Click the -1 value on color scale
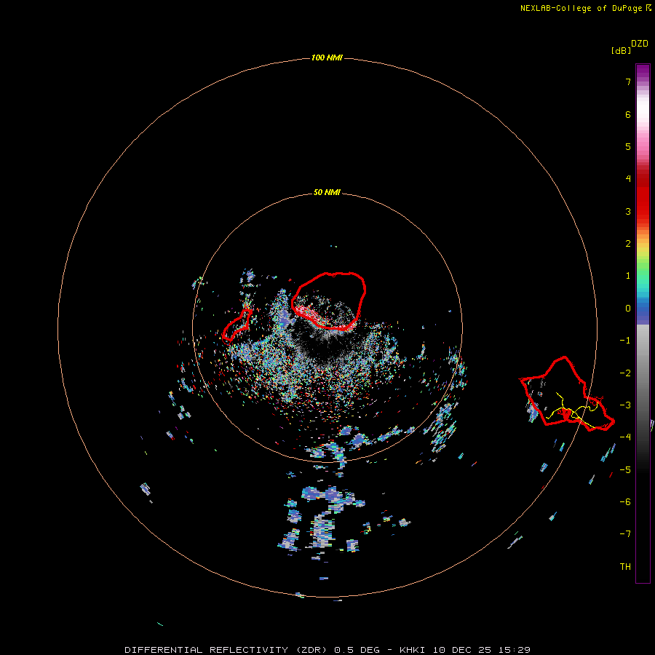 pos(625,341)
